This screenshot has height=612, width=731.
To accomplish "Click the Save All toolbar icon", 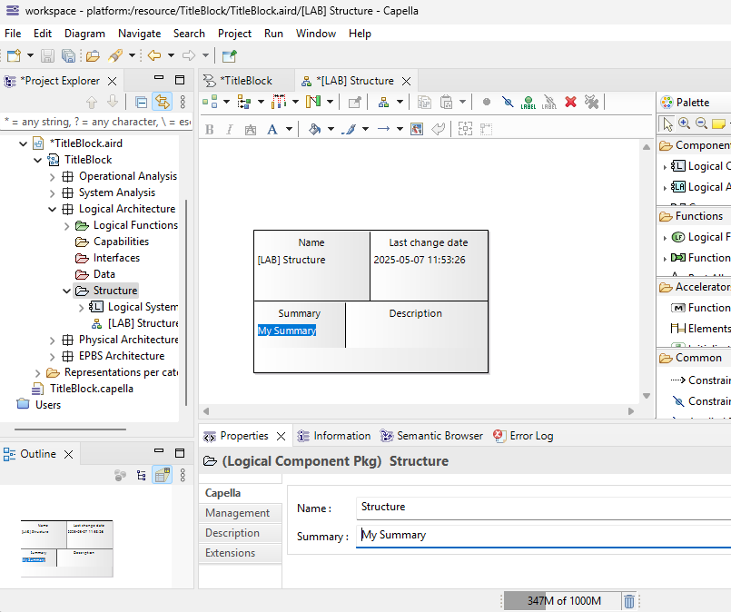I will pyautogui.click(x=68, y=56).
